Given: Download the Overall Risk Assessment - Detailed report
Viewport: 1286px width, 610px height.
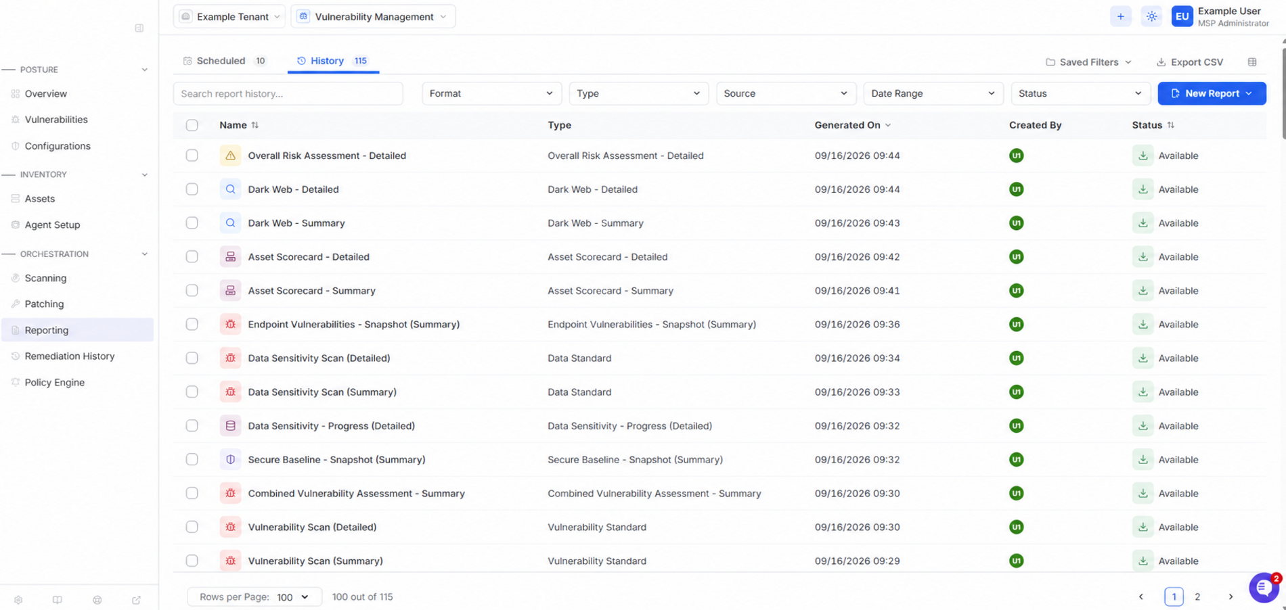Looking at the screenshot, I should coord(1143,156).
